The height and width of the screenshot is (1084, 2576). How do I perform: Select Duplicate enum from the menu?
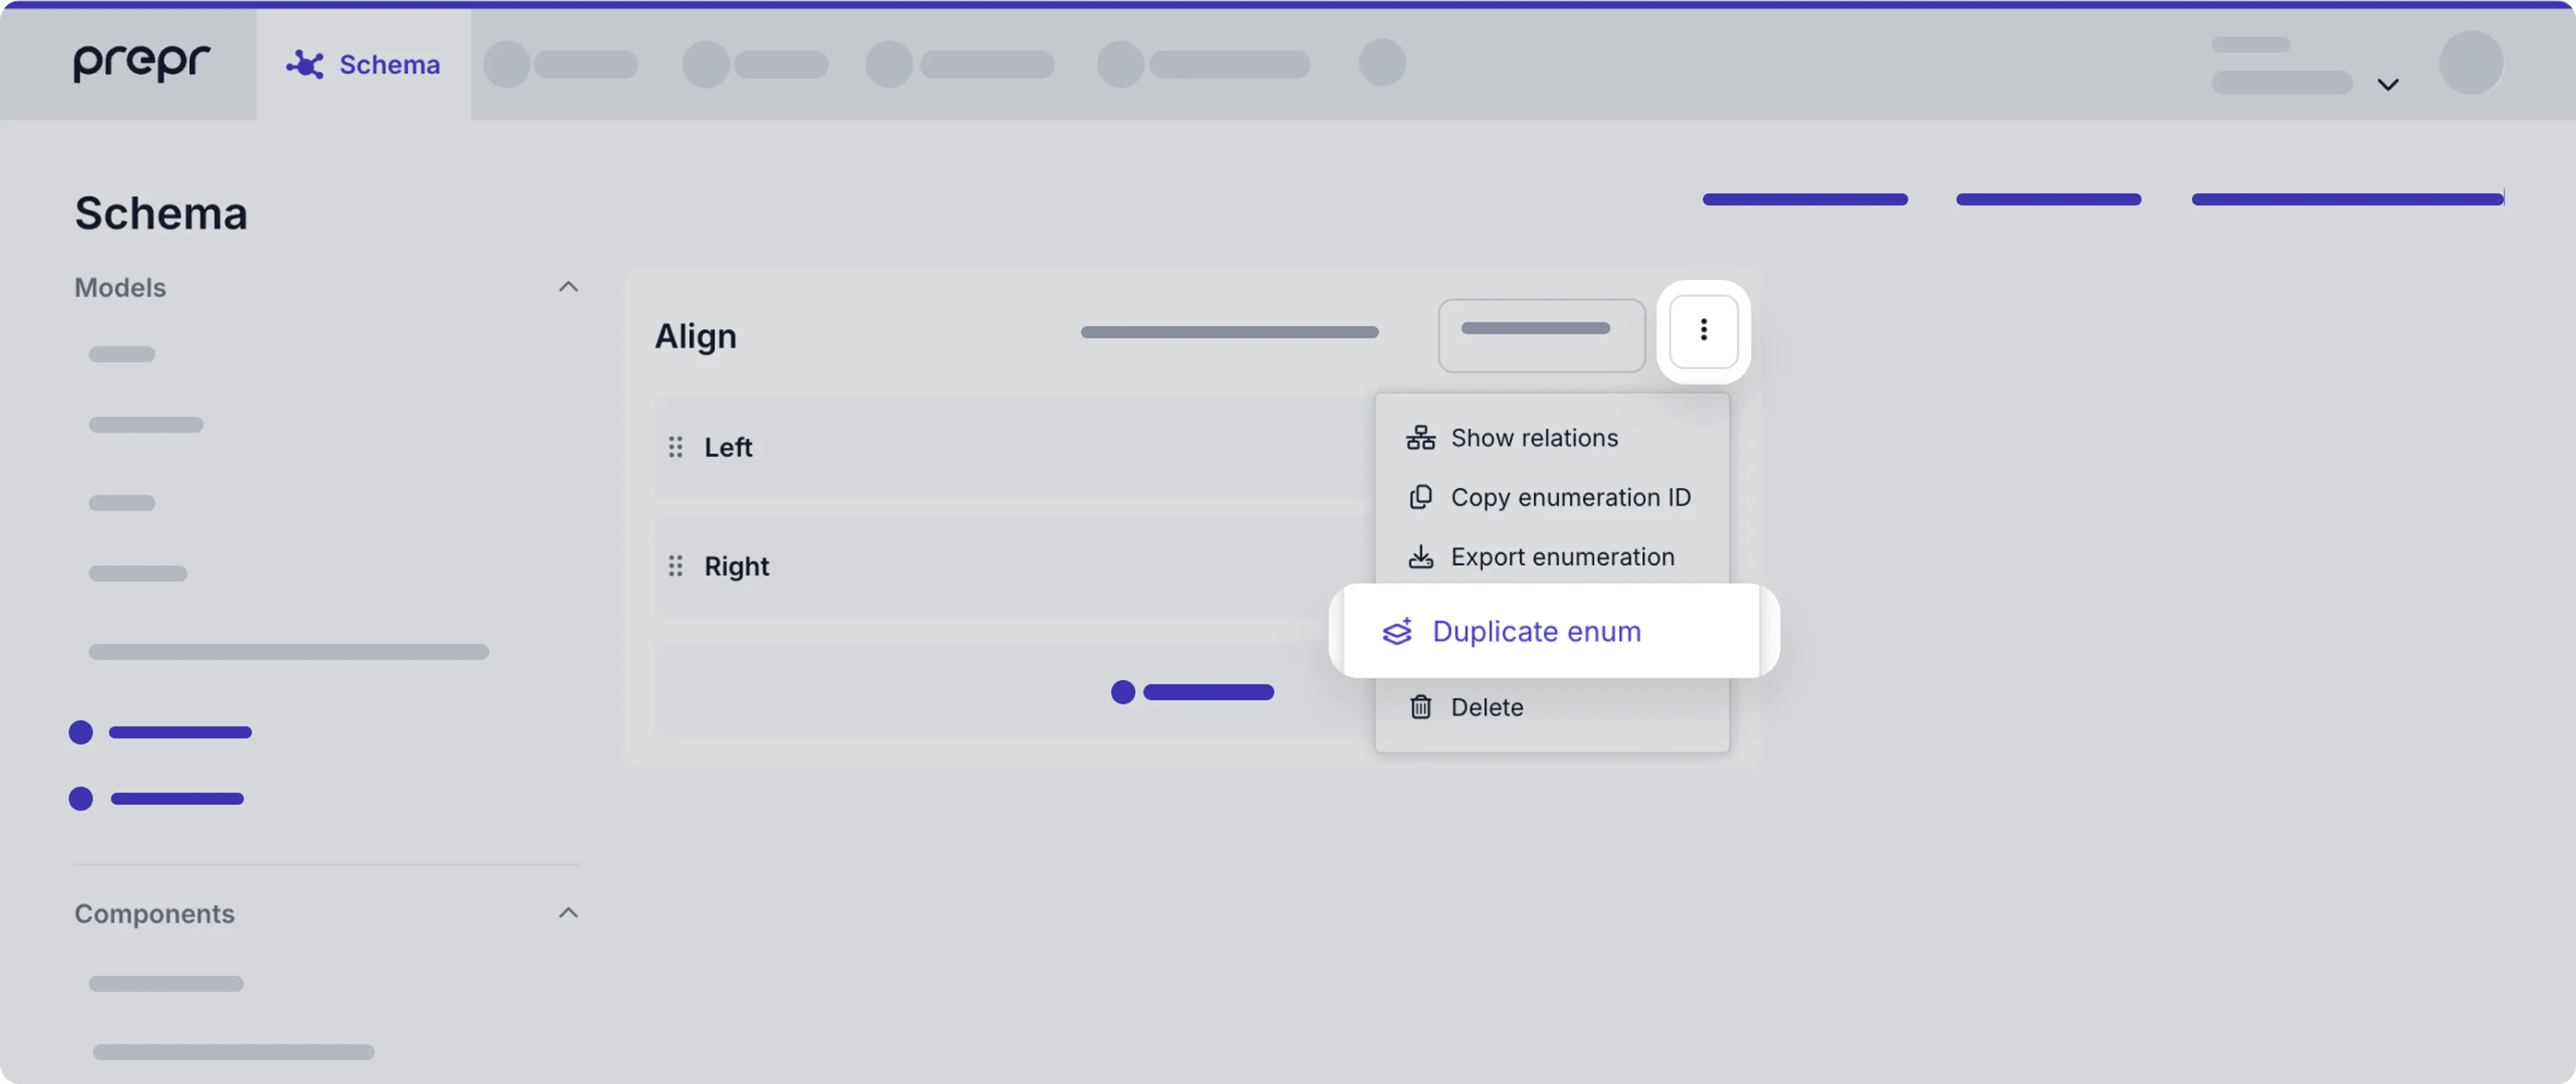click(x=1536, y=630)
